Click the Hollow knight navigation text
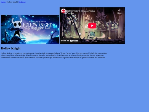The height and width of the screenshot is (112, 149). [x=12, y=2]
